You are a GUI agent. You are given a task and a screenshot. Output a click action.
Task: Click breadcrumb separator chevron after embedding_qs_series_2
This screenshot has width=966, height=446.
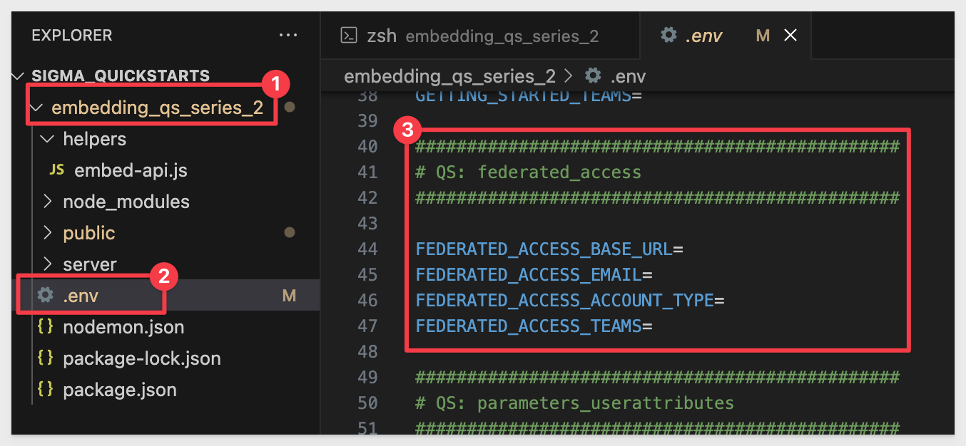click(x=569, y=76)
